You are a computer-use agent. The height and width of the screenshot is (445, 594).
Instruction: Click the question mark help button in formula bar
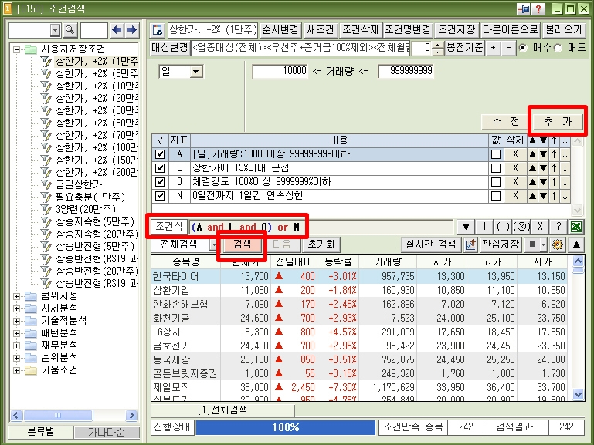point(558,227)
